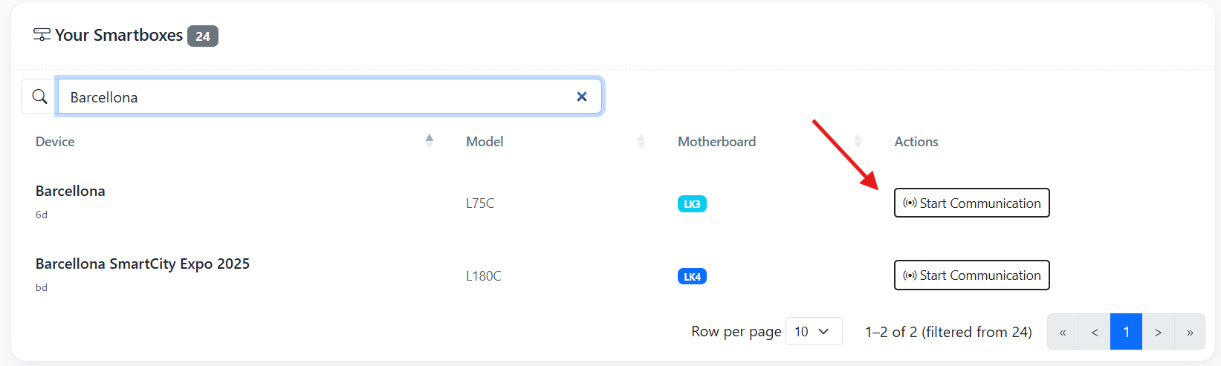Click the Smartboxes header icon
Image resolution: width=1221 pixels, height=366 pixels.
(x=42, y=35)
